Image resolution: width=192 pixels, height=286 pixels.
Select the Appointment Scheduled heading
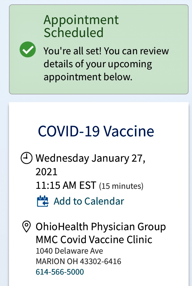click(x=81, y=26)
